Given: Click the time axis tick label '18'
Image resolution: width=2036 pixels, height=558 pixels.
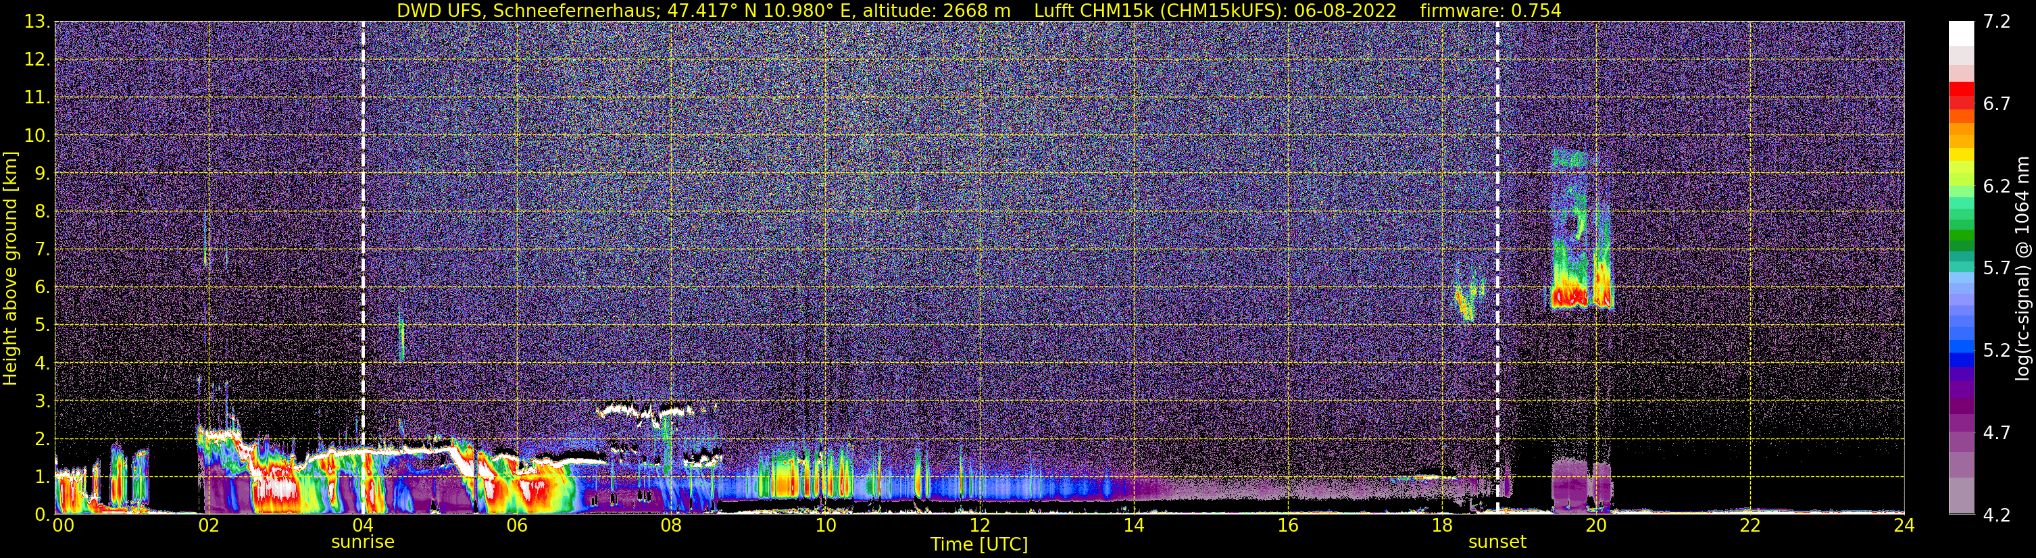Looking at the screenshot, I should pos(1441,526).
